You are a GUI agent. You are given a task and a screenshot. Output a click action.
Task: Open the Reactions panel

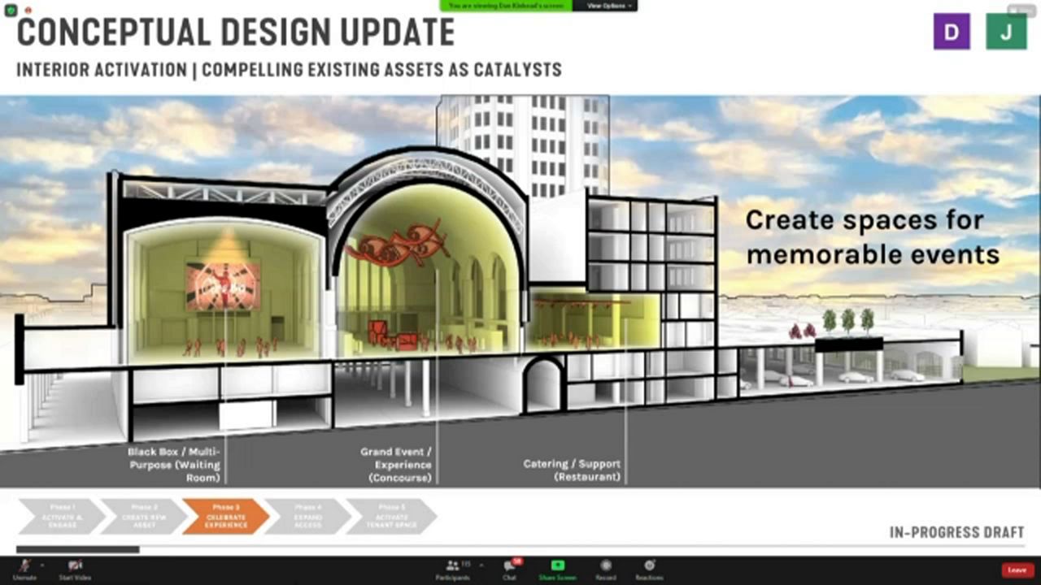649,566
